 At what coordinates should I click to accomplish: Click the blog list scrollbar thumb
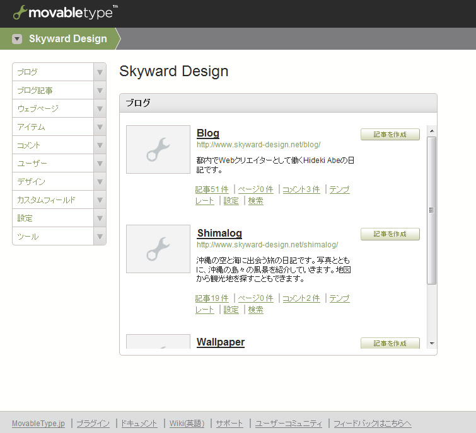[x=432, y=210]
